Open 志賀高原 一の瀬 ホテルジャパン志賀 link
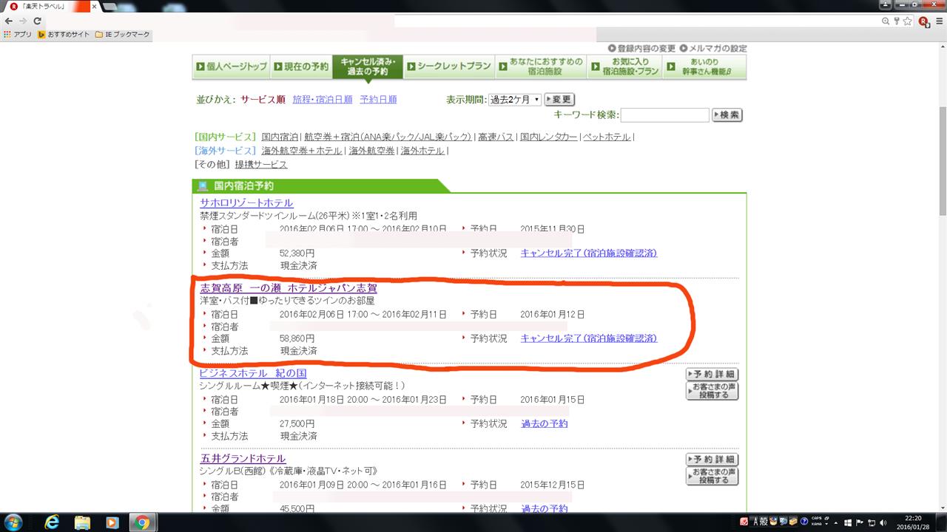 [x=289, y=288]
